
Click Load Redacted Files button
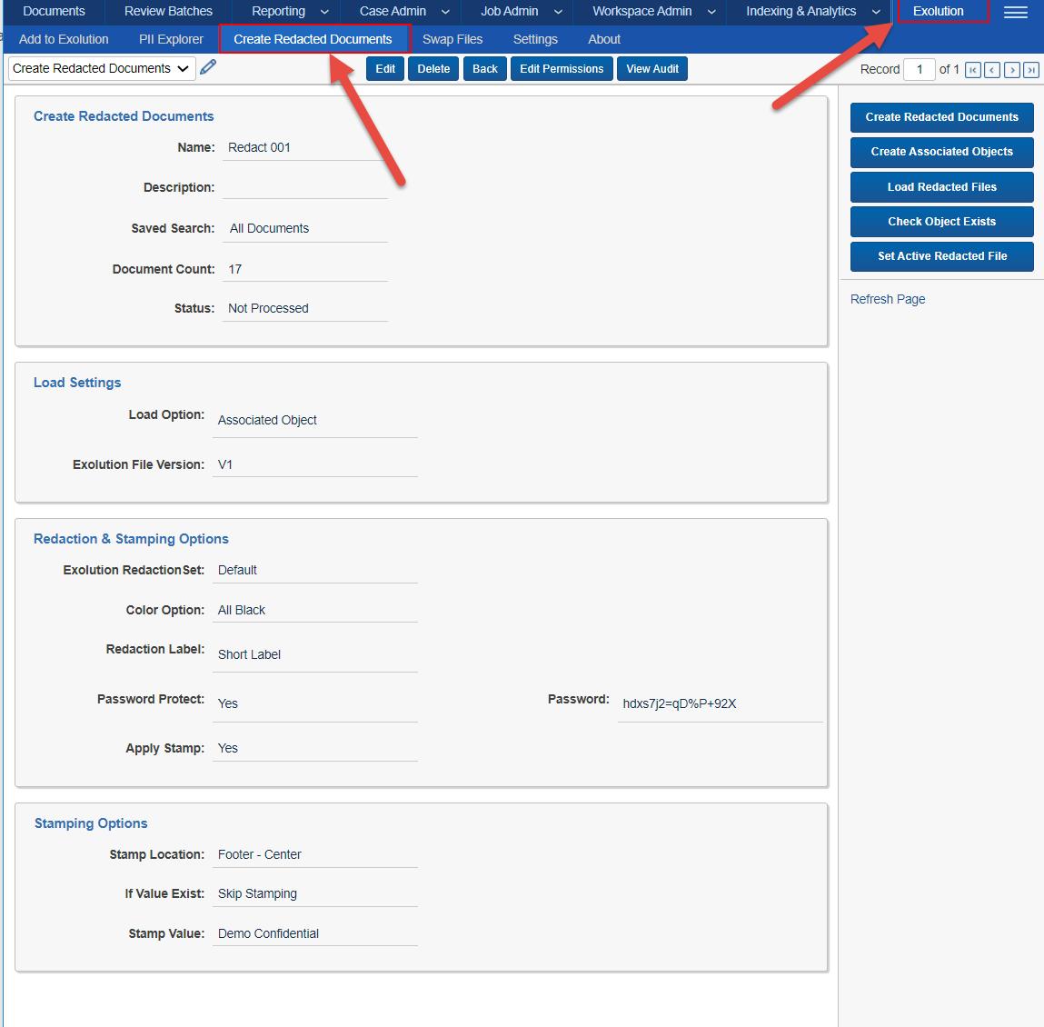point(941,187)
